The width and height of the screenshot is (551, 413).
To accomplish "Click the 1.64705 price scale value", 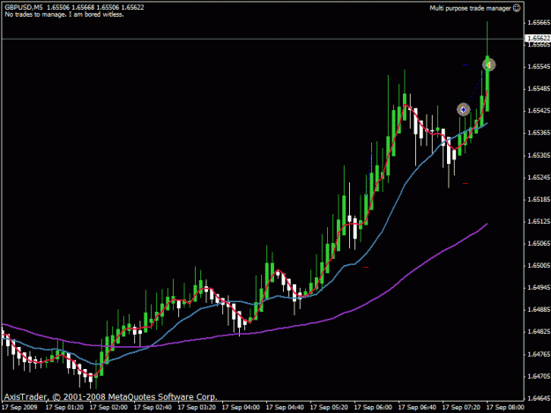I will [539, 377].
